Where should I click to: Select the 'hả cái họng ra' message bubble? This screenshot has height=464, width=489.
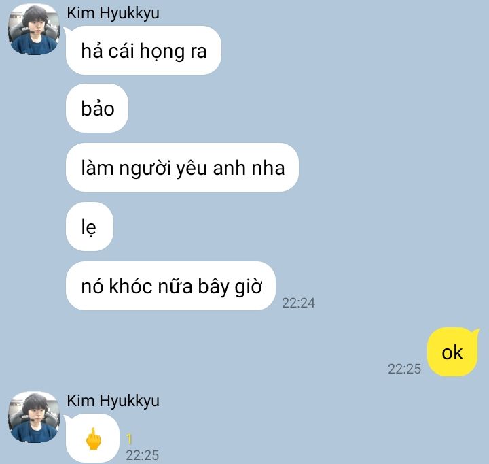[143, 50]
